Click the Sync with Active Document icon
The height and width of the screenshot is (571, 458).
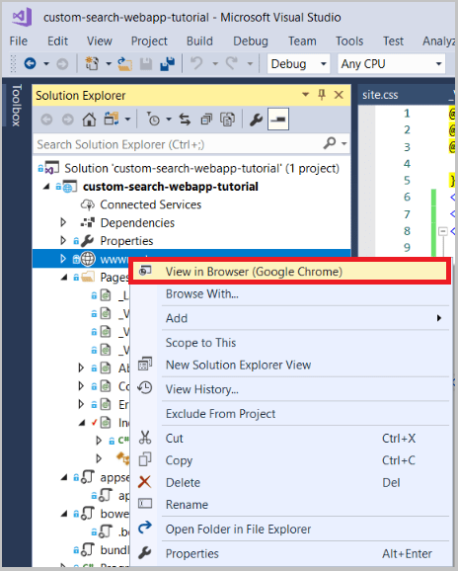click(185, 120)
